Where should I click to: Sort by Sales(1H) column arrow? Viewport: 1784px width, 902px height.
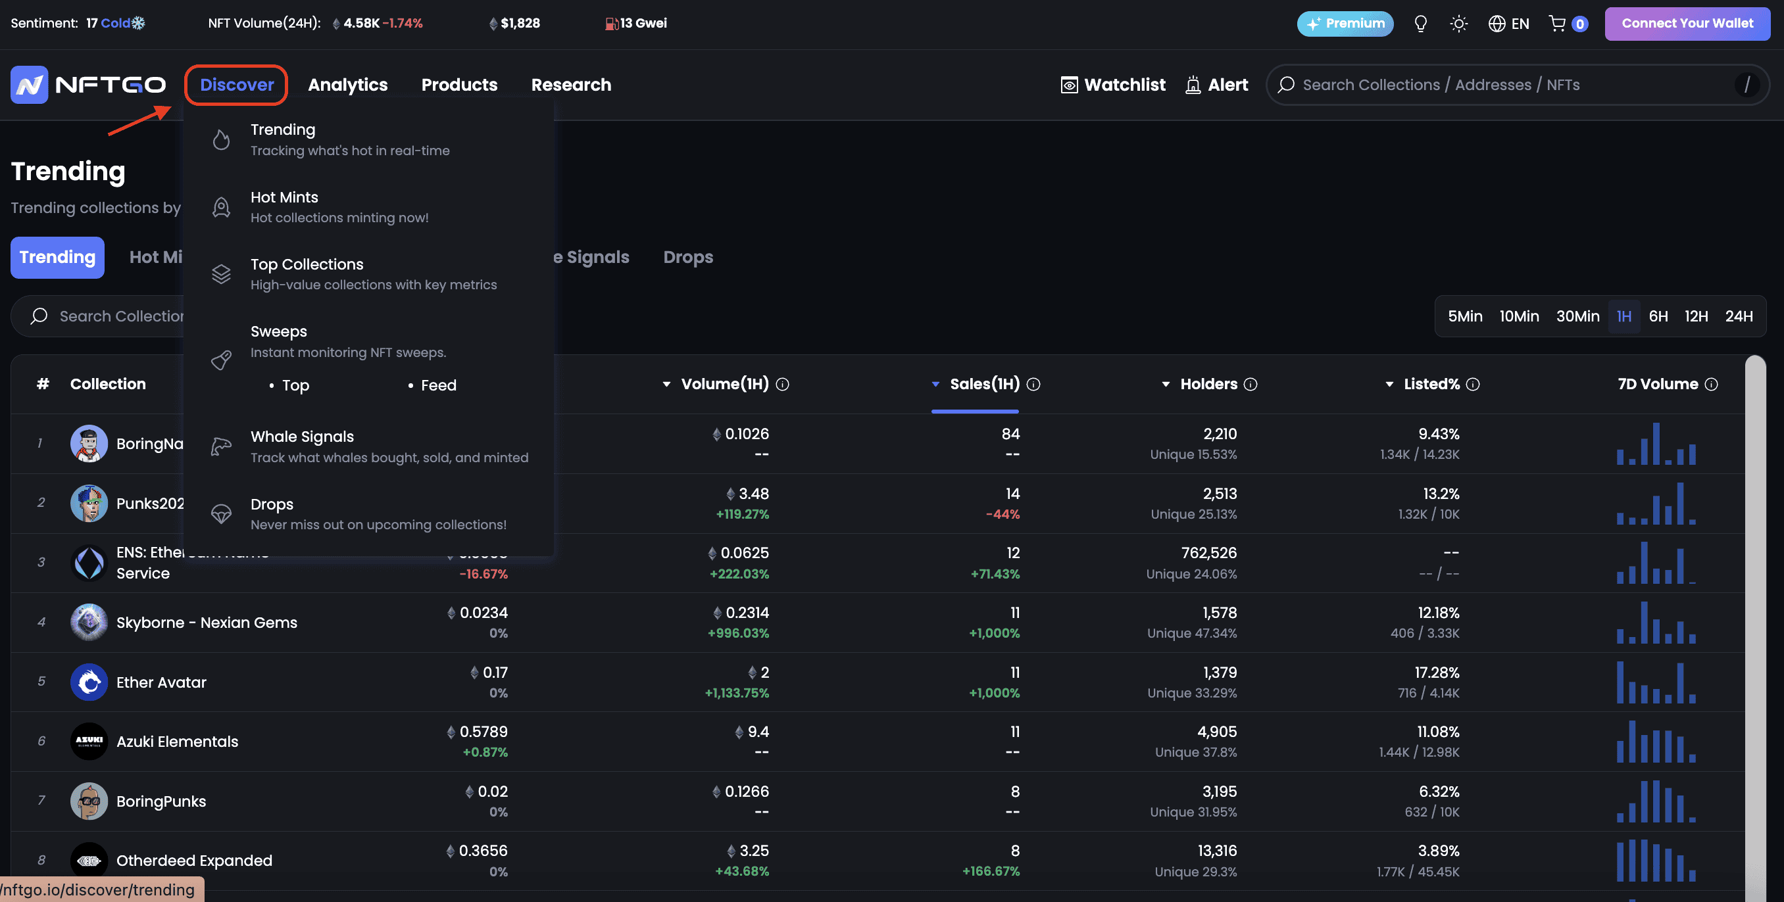point(935,384)
